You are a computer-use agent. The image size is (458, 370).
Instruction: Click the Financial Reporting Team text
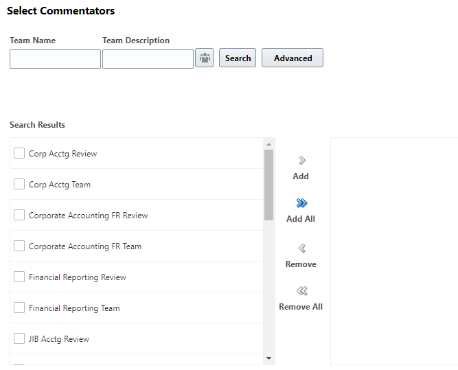(x=74, y=308)
